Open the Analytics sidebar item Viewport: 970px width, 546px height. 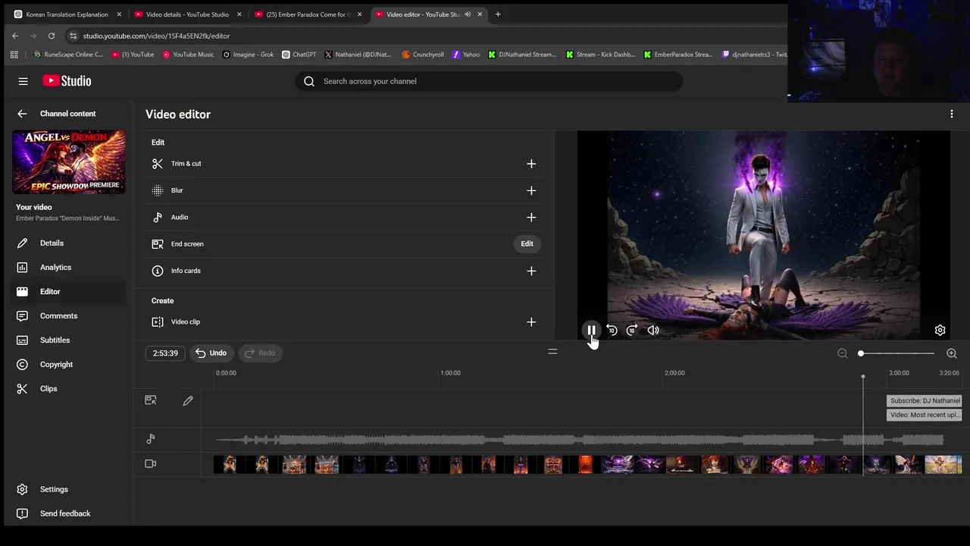[68, 267]
